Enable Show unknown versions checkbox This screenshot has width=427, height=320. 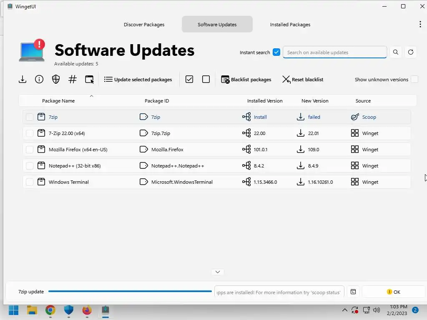[414, 80]
